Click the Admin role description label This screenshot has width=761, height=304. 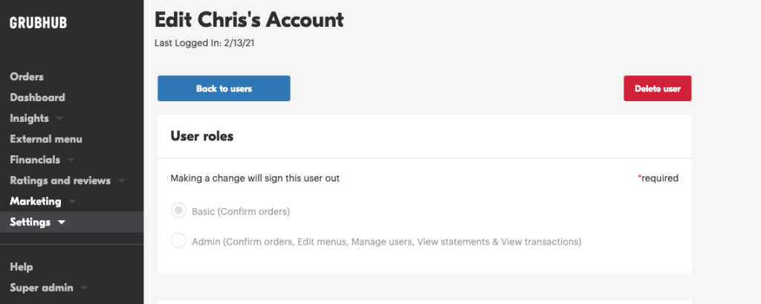click(386, 242)
